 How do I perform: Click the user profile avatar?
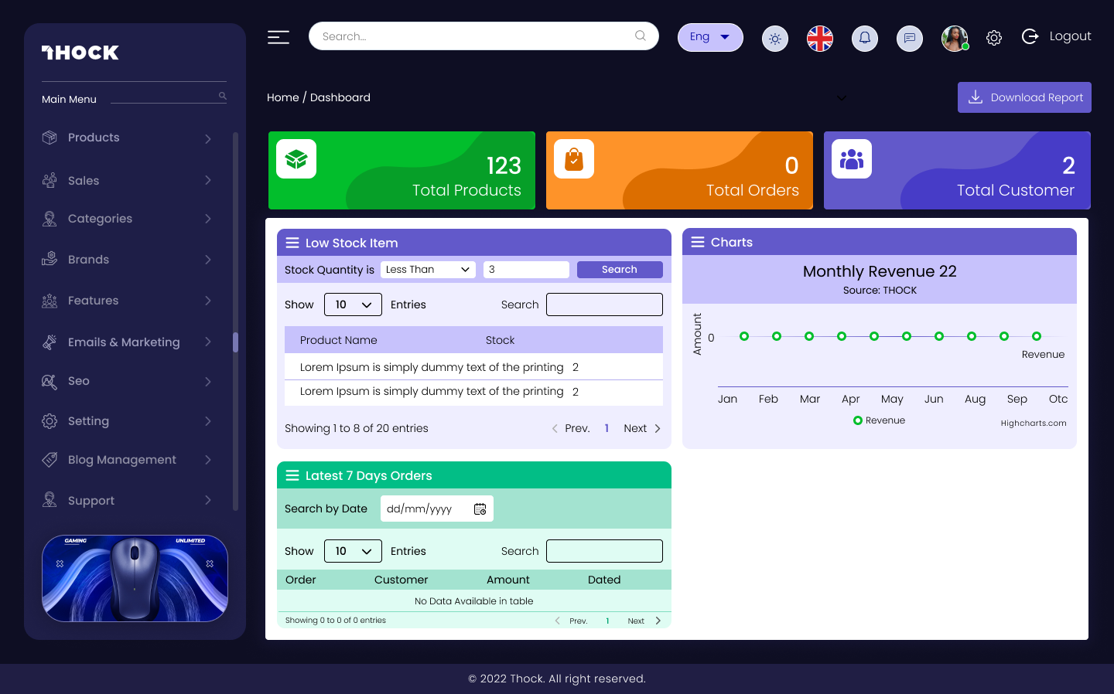coord(955,38)
